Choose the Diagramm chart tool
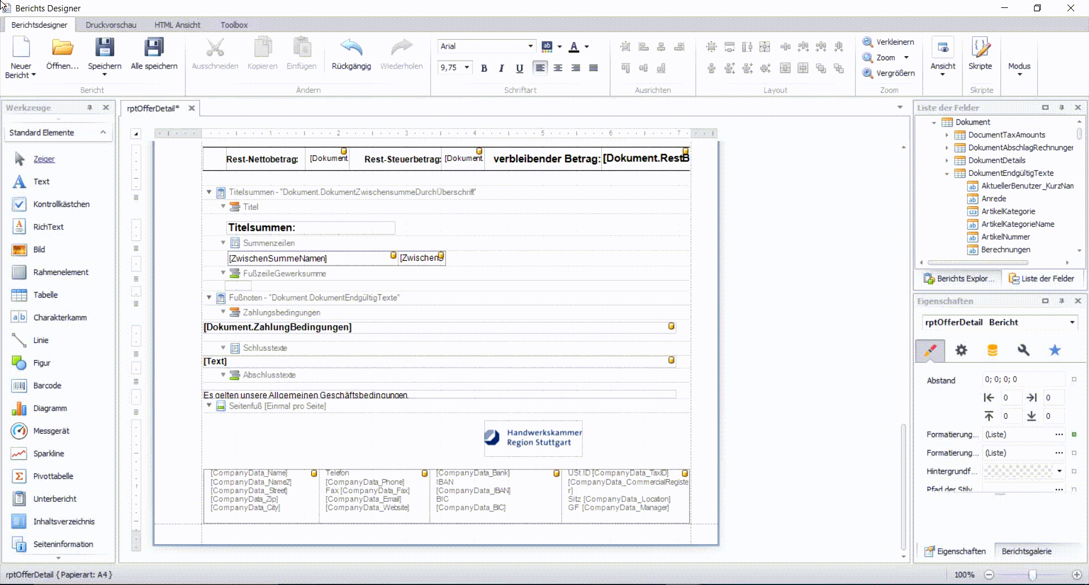This screenshot has width=1089, height=585. click(x=50, y=408)
